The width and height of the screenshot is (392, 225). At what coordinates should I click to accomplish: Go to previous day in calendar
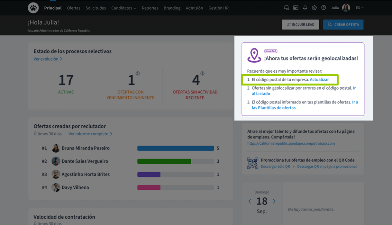point(250,202)
